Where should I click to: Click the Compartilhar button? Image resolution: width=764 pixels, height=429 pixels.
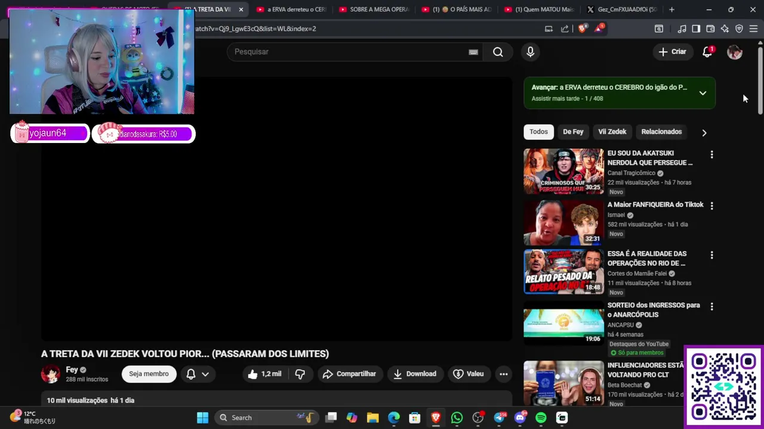click(349, 374)
